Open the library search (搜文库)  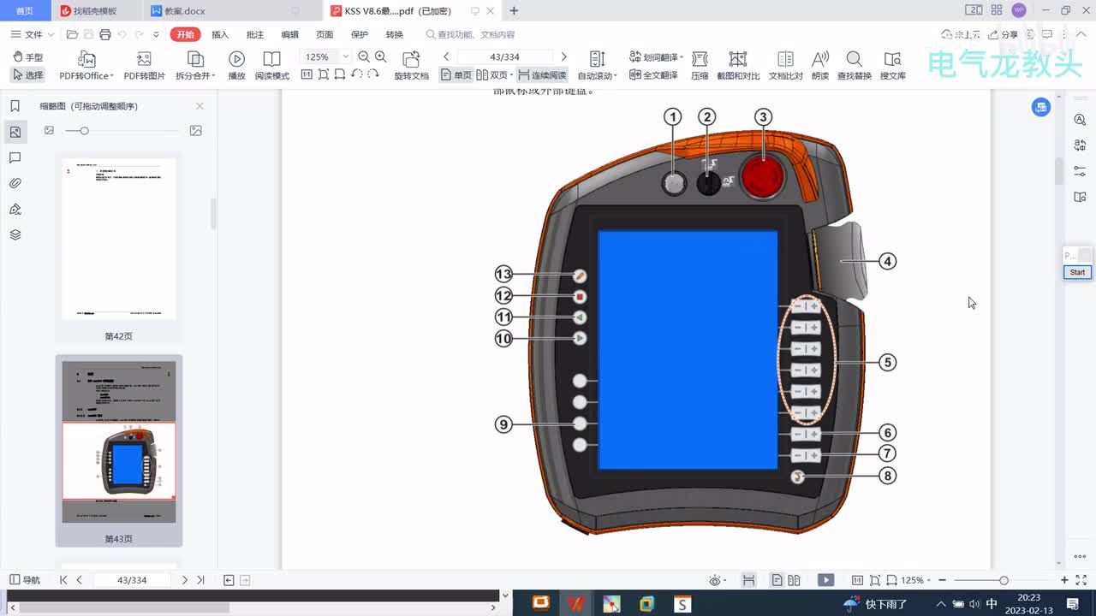coord(893,65)
